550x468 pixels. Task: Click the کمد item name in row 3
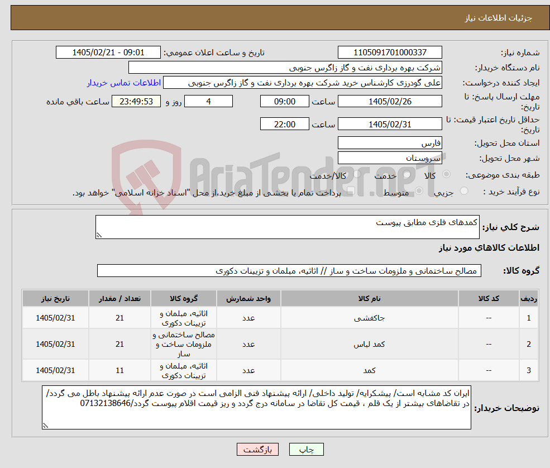pyautogui.click(x=369, y=370)
